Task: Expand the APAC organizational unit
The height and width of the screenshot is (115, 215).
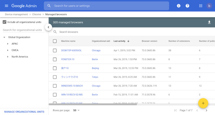Action: pyautogui.click(x=8, y=44)
